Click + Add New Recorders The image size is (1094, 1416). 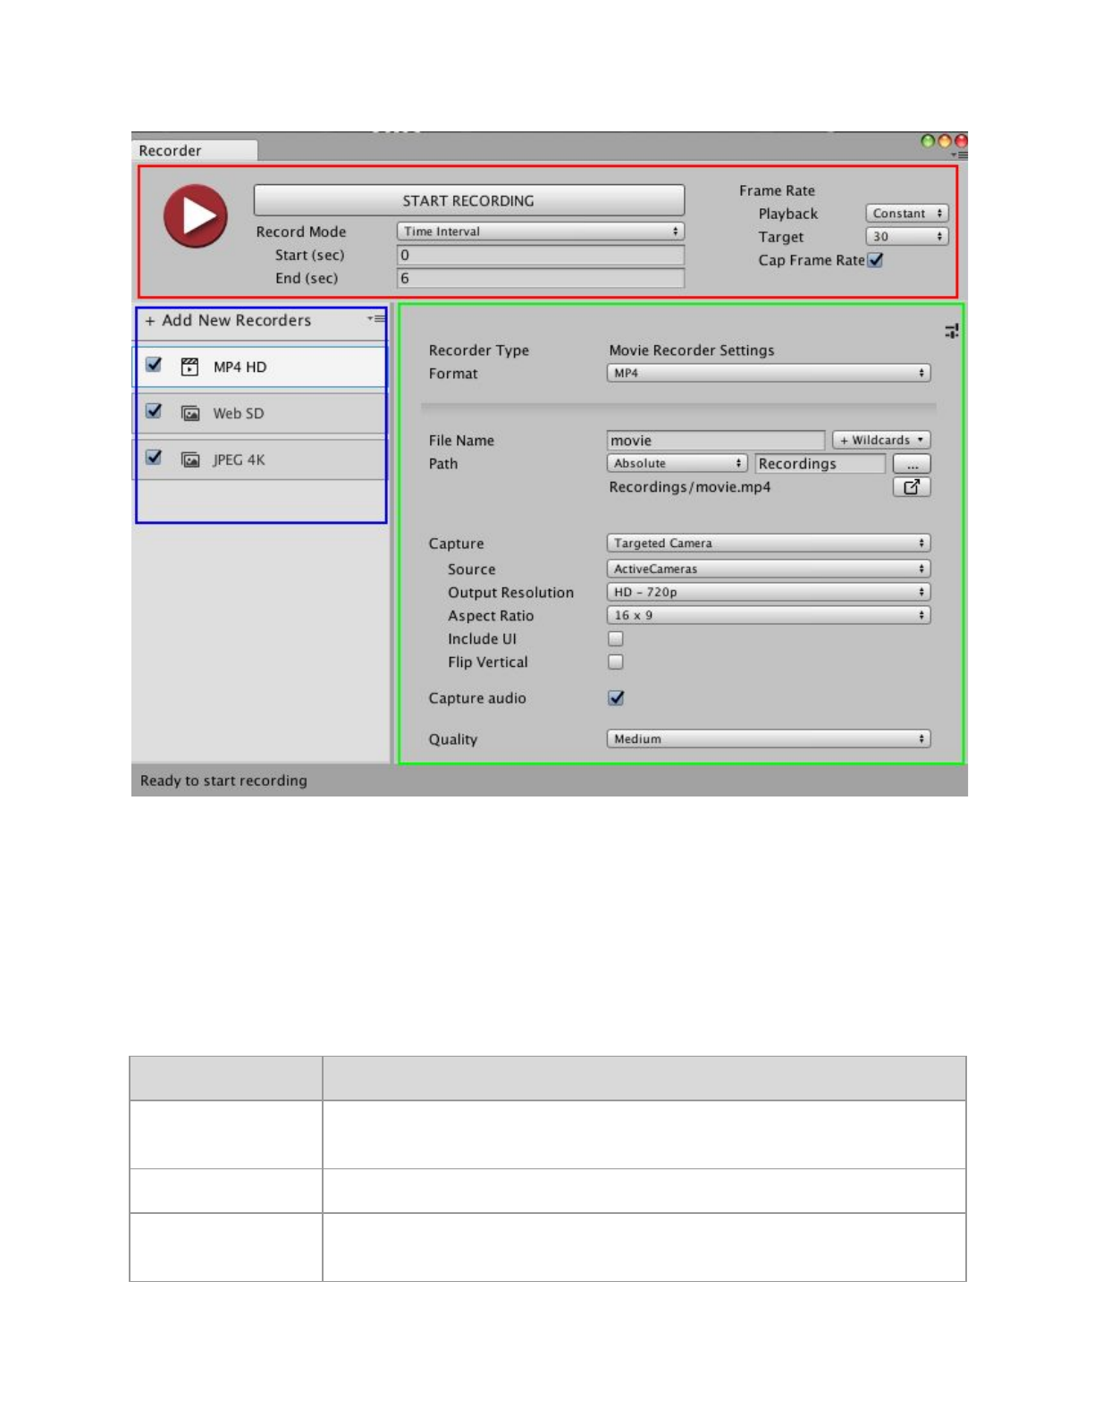point(229,320)
